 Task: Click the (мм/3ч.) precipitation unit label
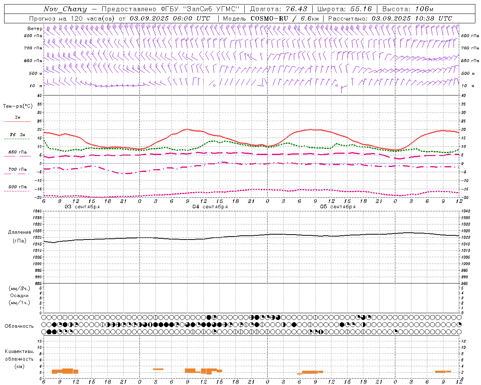(19, 288)
